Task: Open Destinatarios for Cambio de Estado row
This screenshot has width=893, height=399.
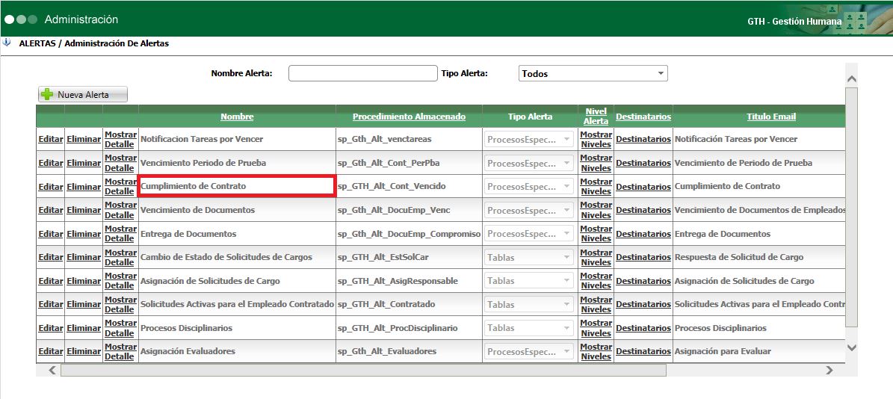Action: coord(643,257)
